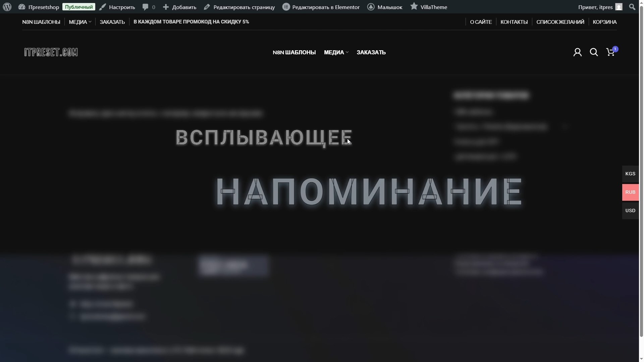Switch currency to USD

(630, 210)
